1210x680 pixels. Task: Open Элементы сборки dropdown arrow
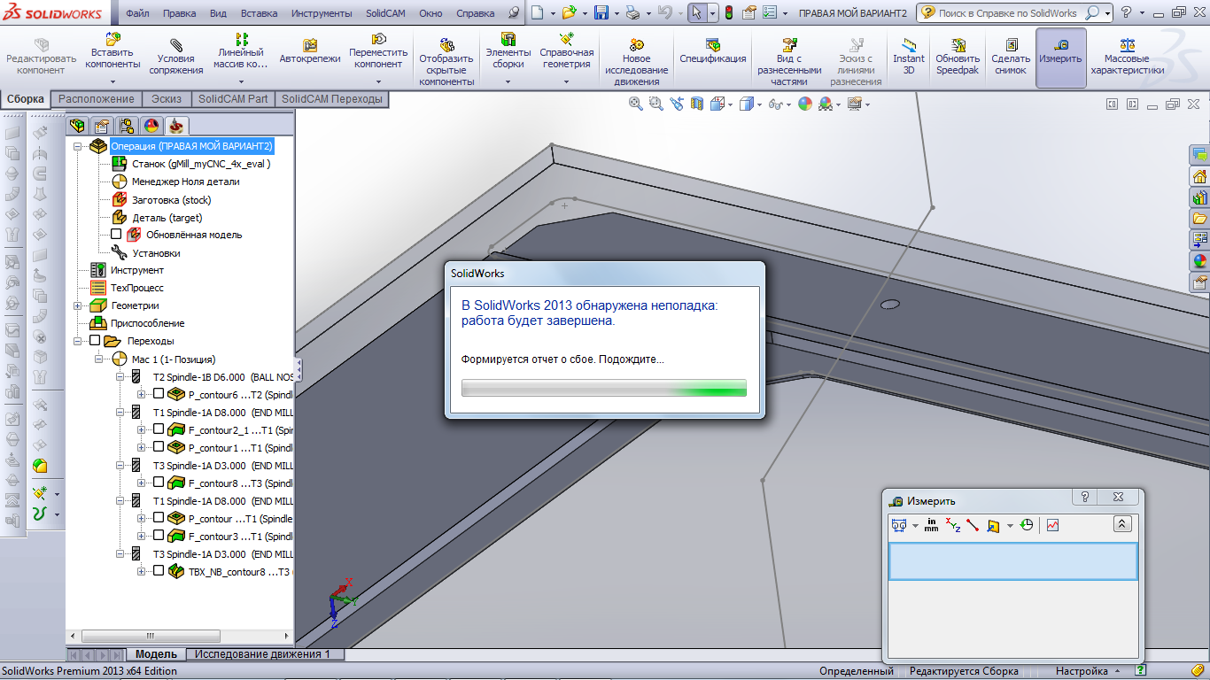pyautogui.click(x=508, y=81)
